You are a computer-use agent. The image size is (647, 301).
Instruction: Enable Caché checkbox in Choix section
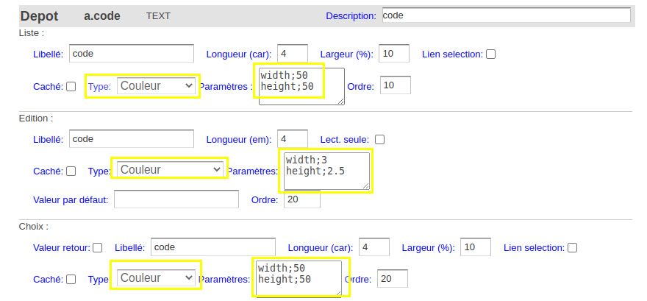71,279
